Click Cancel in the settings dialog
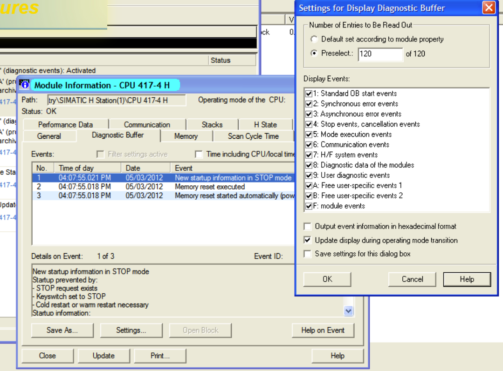This screenshot has height=371, width=503. pyautogui.click(x=412, y=279)
